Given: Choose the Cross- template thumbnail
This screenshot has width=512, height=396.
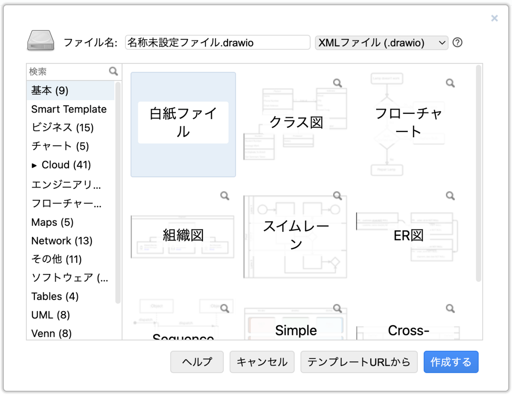Looking at the screenshot, I should [409, 318].
